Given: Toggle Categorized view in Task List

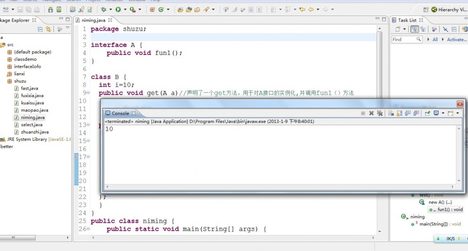Looking at the screenshot, I should [x=415, y=29].
